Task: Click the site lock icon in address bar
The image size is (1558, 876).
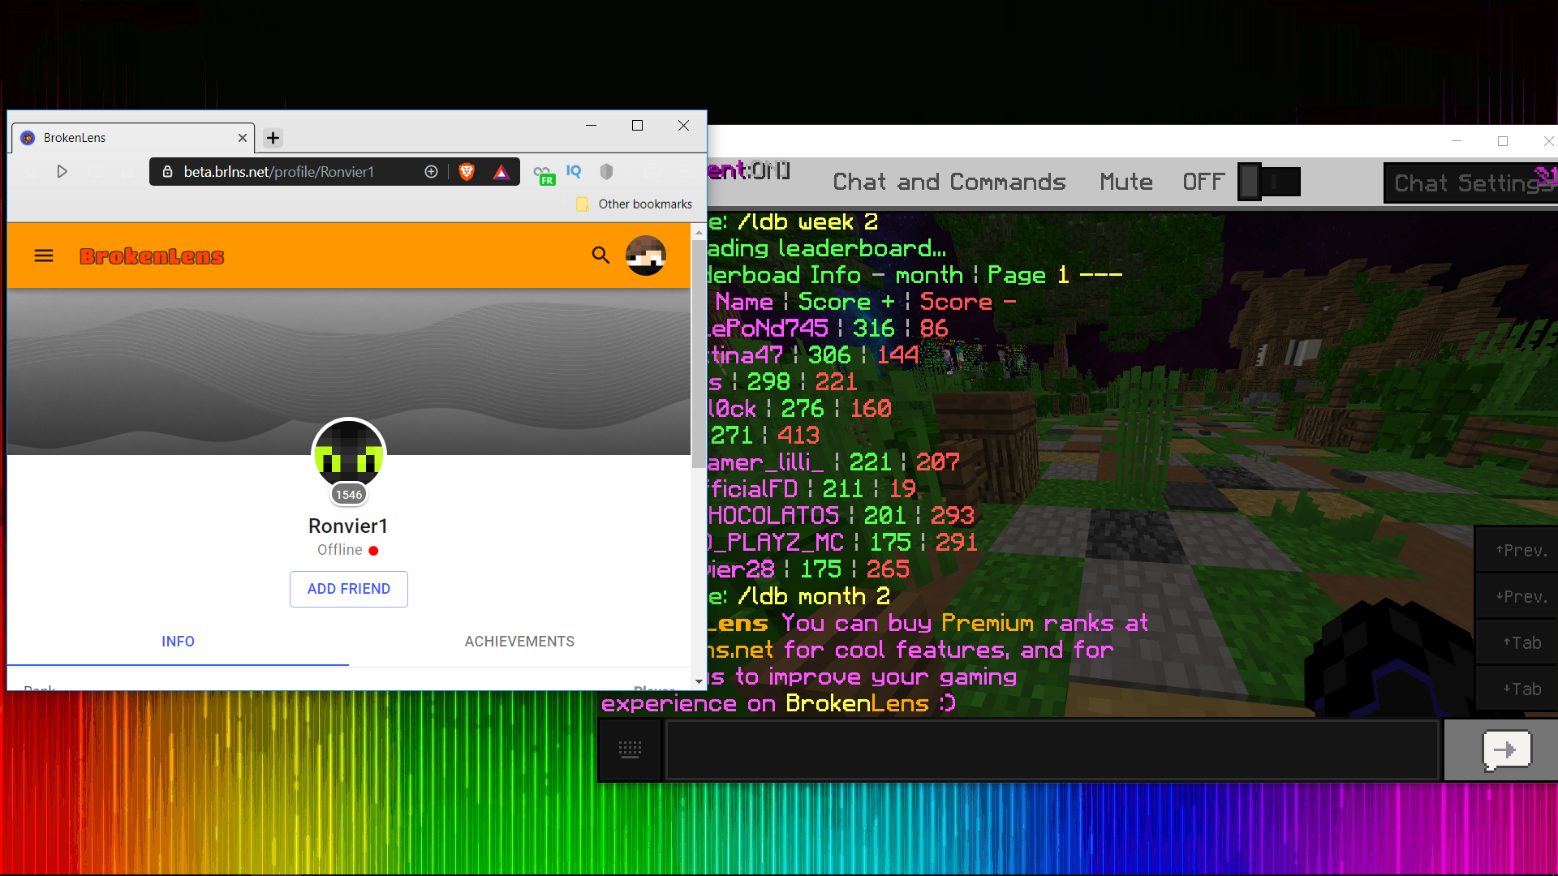Action: tap(168, 172)
